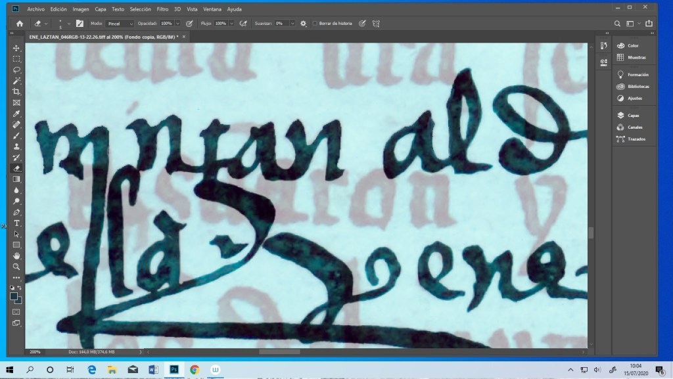Select the Move tool
673x379 pixels.
click(16, 48)
